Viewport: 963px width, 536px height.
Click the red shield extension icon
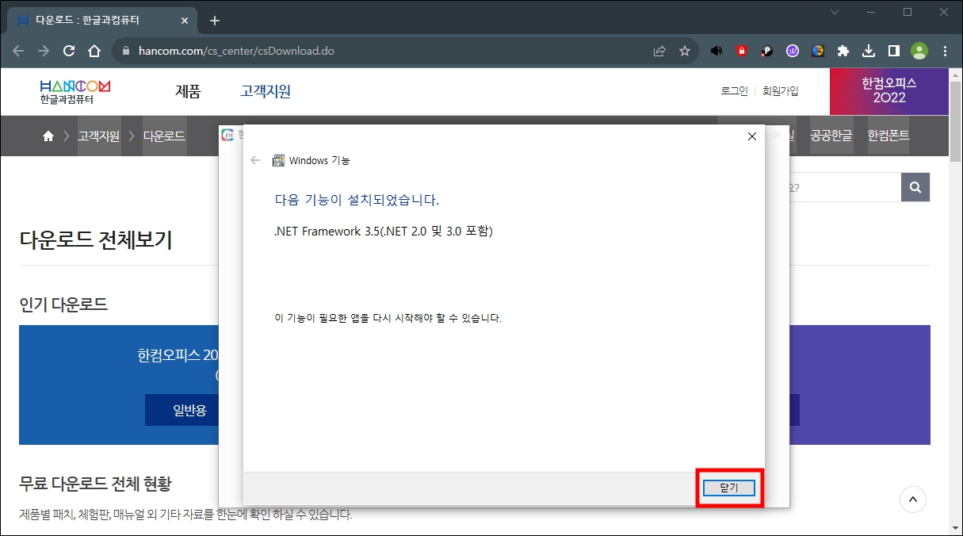(x=741, y=51)
